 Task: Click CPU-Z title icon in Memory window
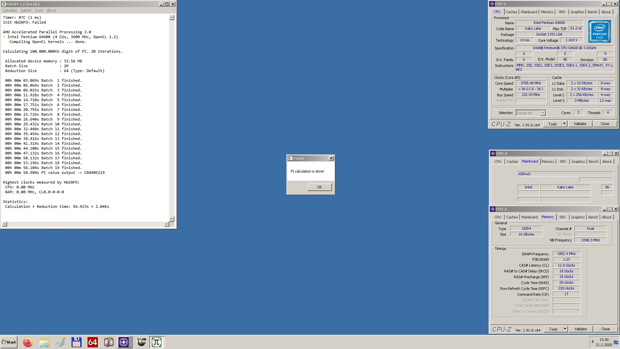(x=493, y=209)
